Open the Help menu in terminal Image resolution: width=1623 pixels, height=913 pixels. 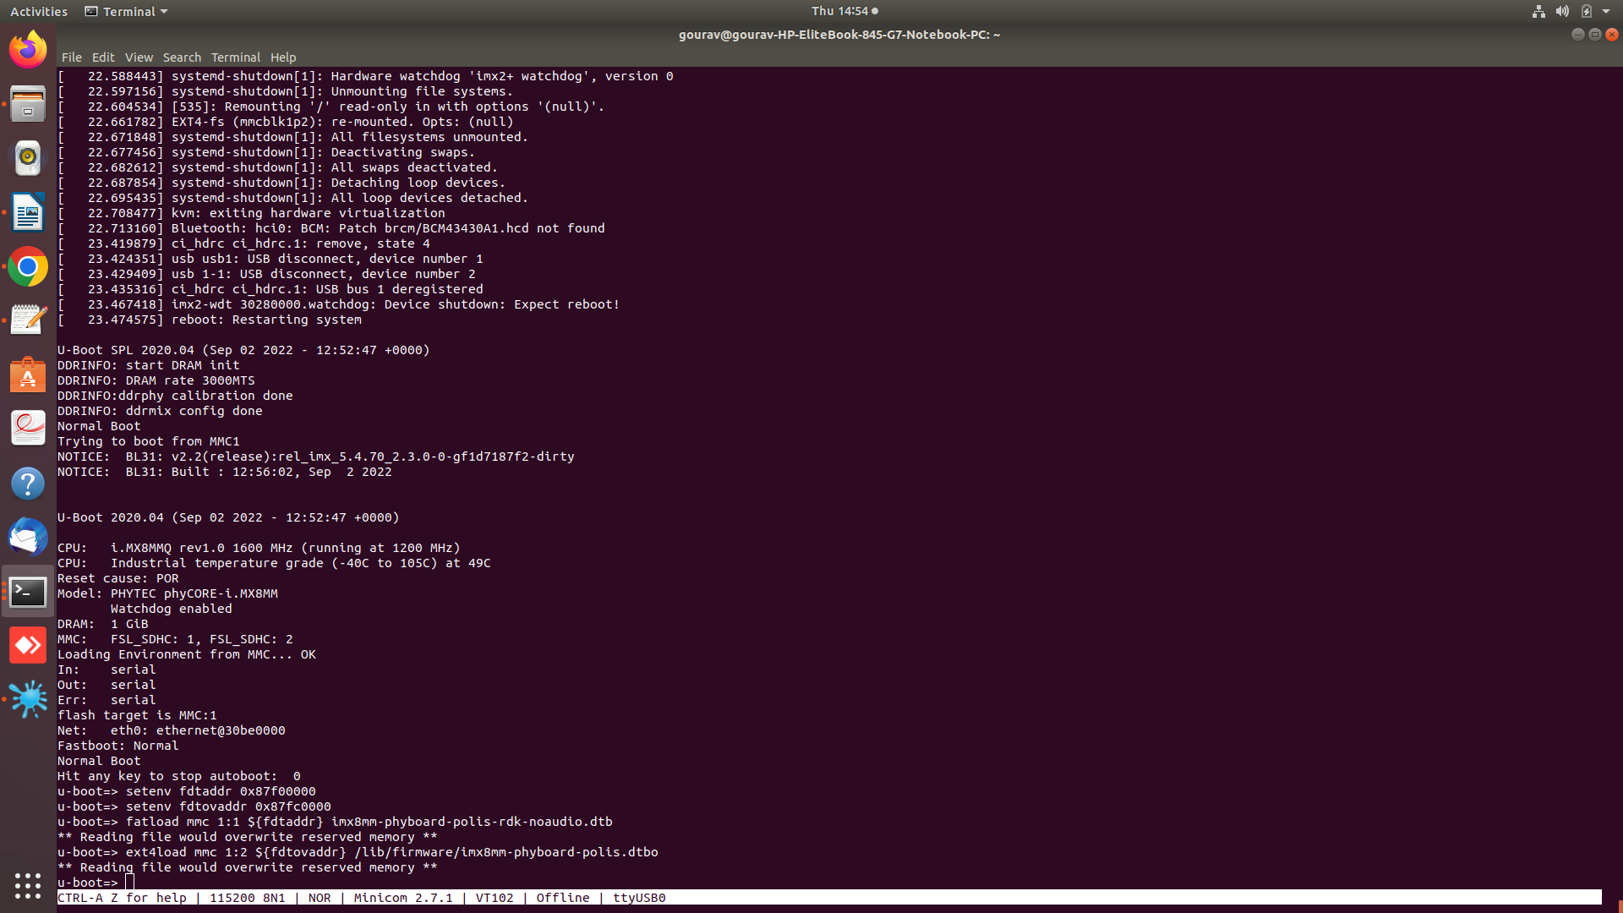pyautogui.click(x=283, y=57)
